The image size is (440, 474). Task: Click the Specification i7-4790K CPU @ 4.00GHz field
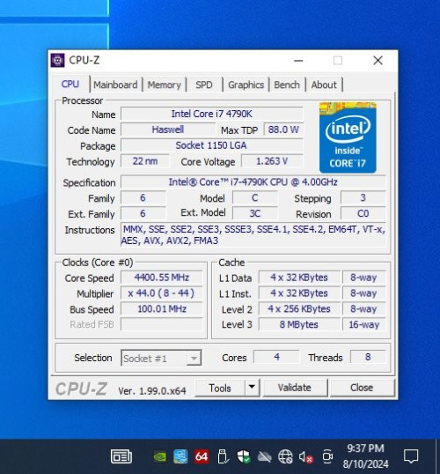click(253, 182)
